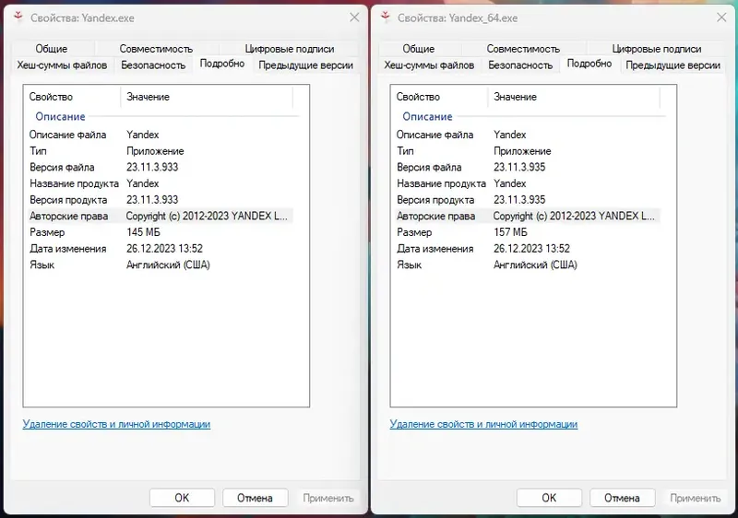Close the Yandex.exe properties window
This screenshot has width=738, height=518.
coord(354,17)
